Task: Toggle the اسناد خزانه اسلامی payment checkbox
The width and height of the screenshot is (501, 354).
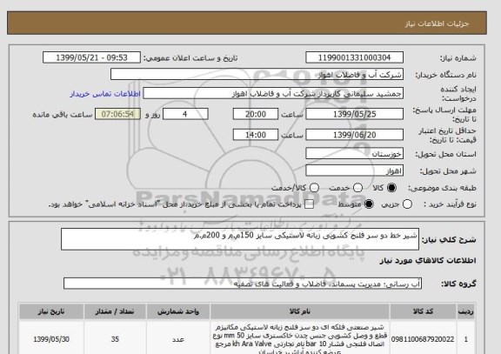Action: (x=309, y=204)
